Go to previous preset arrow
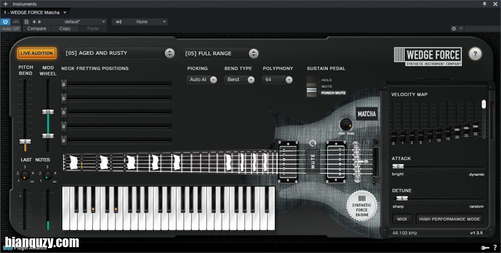 click(34, 22)
